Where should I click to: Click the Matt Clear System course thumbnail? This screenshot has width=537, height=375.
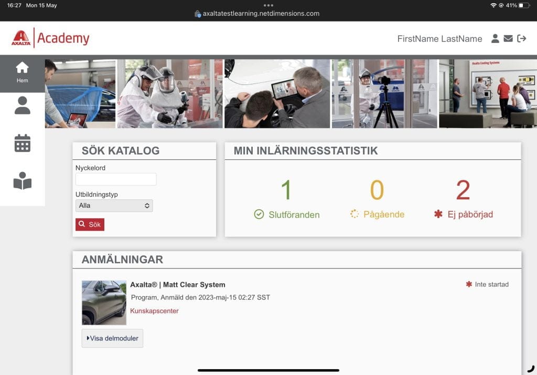(x=103, y=302)
